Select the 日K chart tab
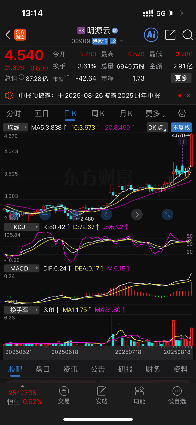This screenshot has width=196, height=425. click(70, 113)
